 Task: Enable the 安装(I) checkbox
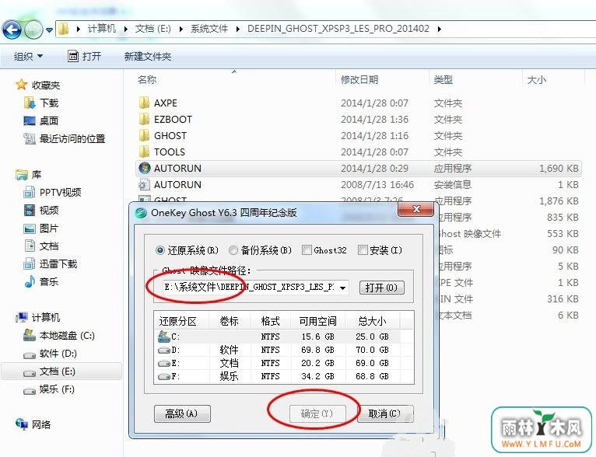(x=363, y=249)
